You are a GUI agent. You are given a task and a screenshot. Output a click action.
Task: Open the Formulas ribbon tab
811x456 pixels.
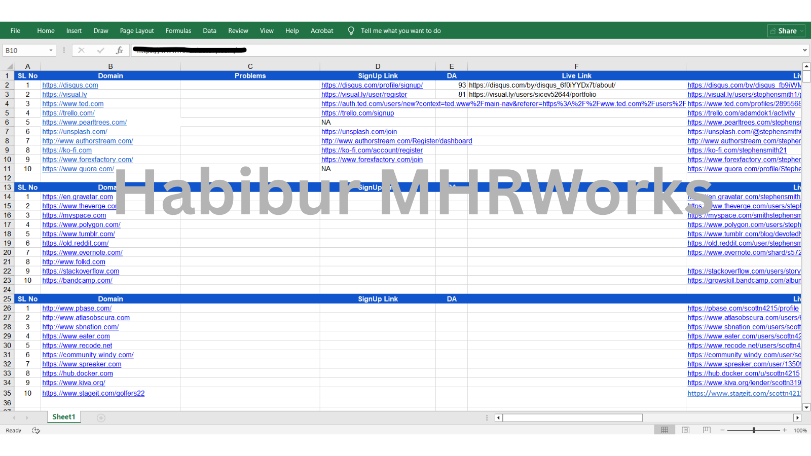click(178, 31)
